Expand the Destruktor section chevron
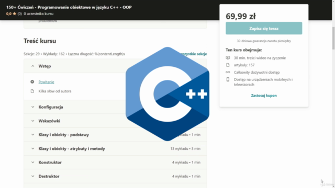Image resolution: width=335 pixels, height=188 pixels. pos(32,177)
